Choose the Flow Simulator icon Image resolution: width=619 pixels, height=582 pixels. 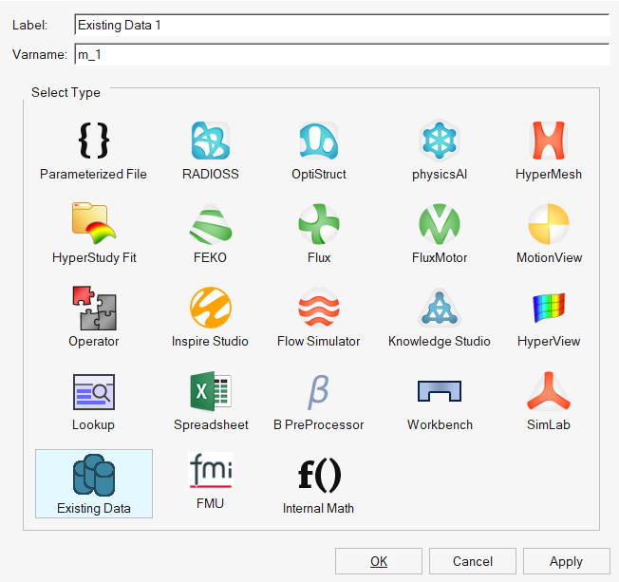(319, 308)
